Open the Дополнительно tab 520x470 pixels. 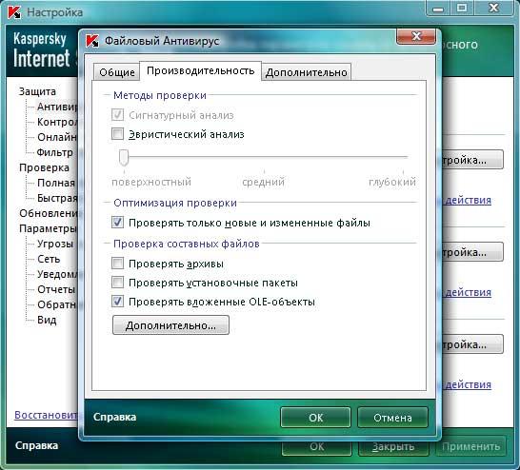pyautogui.click(x=307, y=72)
